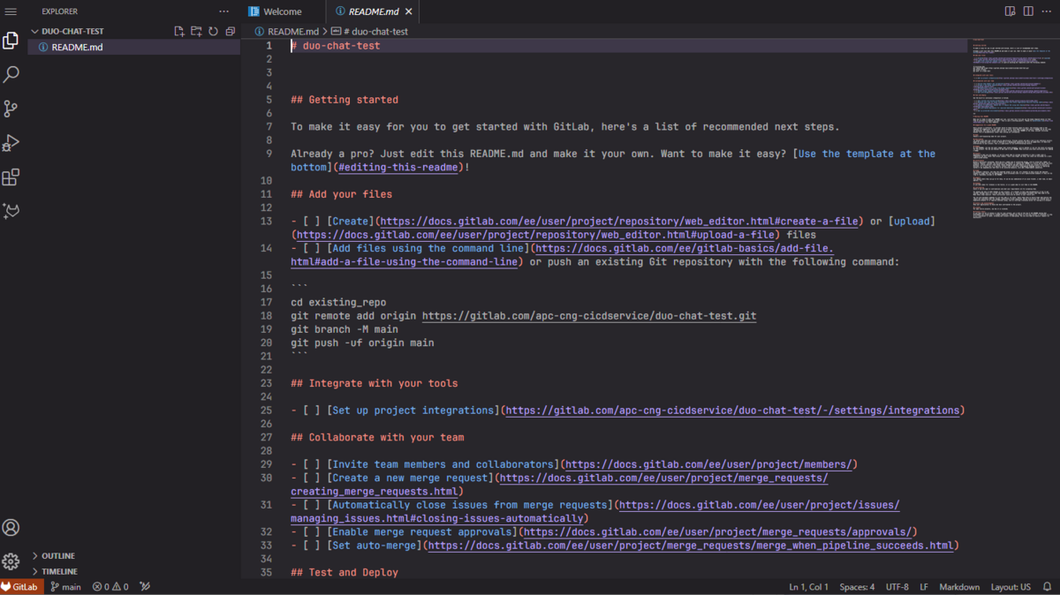This screenshot has height=595, width=1060.
Task: Collapse the DUO-CHAT-TEST folder section
Action: click(x=72, y=31)
